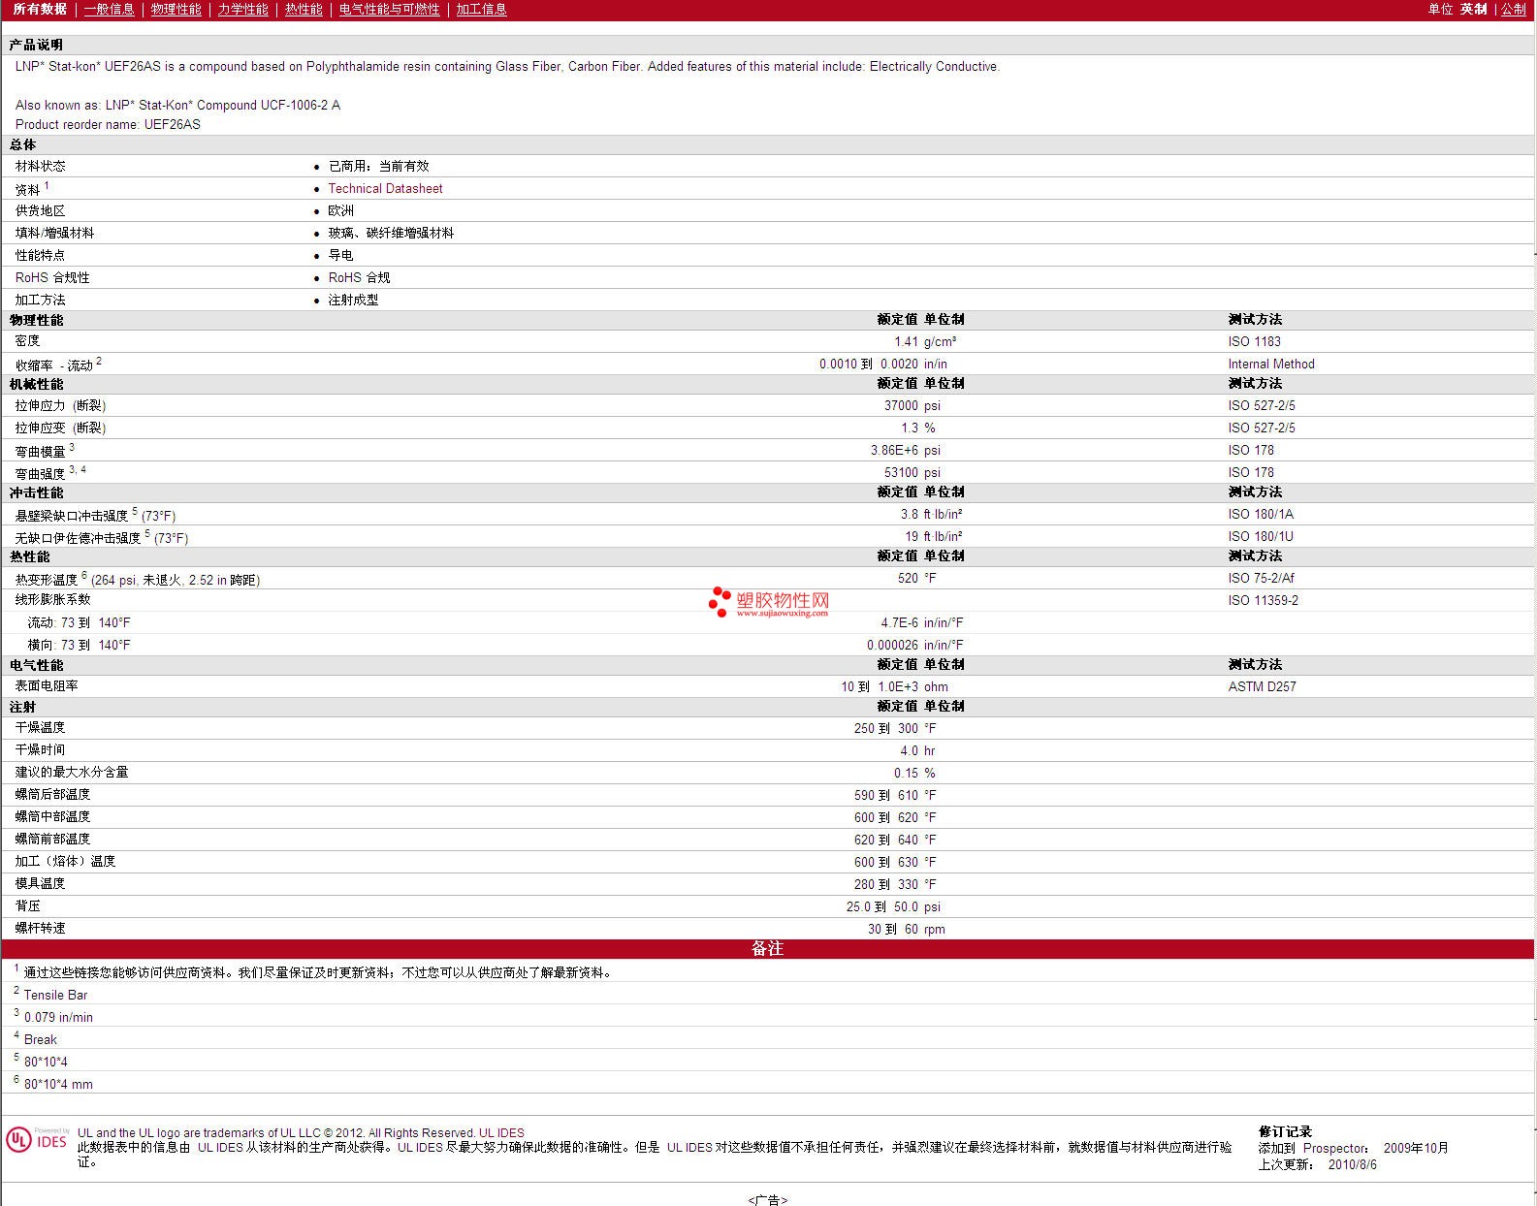Open the 一般信息 tab

point(110,9)
